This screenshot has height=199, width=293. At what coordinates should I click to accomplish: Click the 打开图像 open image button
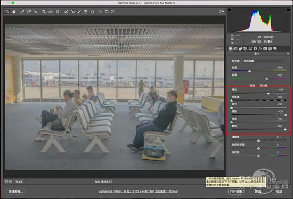(236, 192)
